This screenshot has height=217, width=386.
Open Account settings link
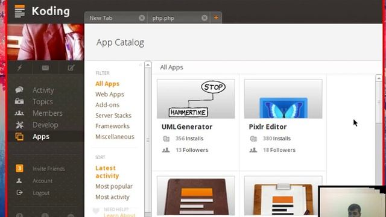coord(43,181)
